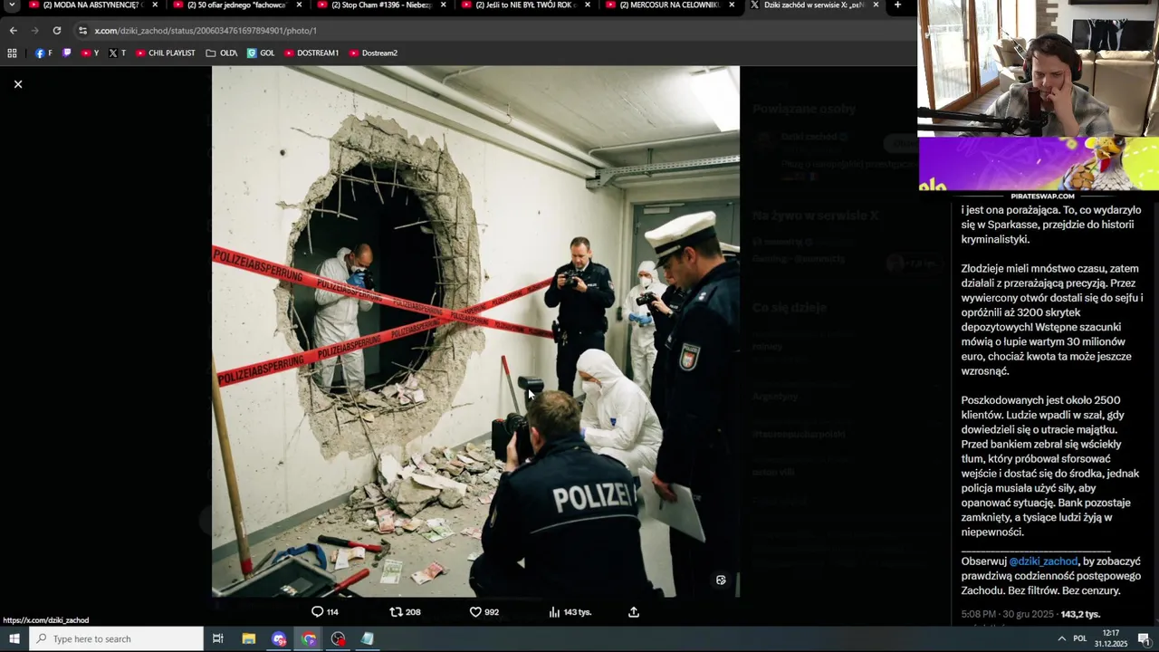Open site info icon in address bar
Screen dimensions: 1159x652
pos(82,31)
